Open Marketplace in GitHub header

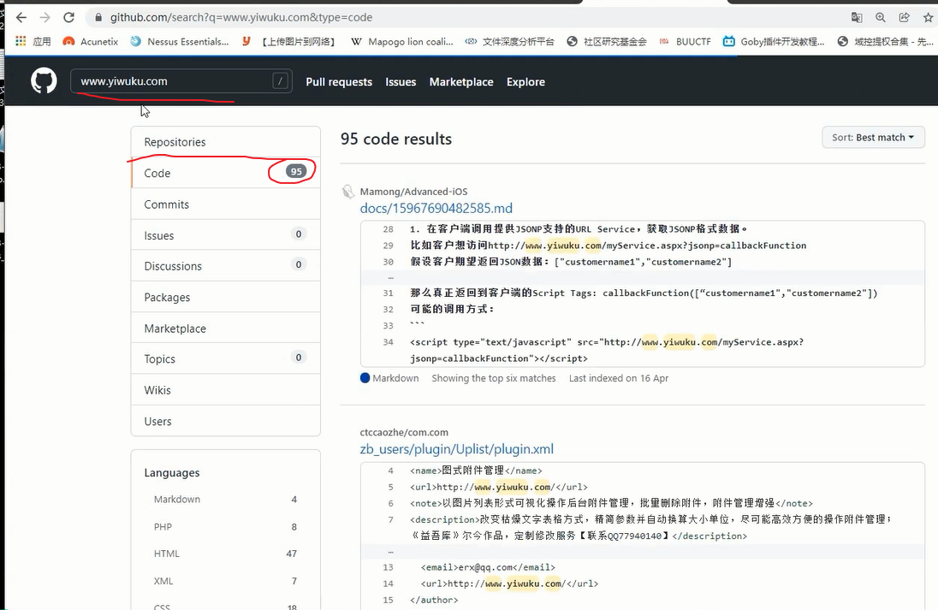click(461, 82)
